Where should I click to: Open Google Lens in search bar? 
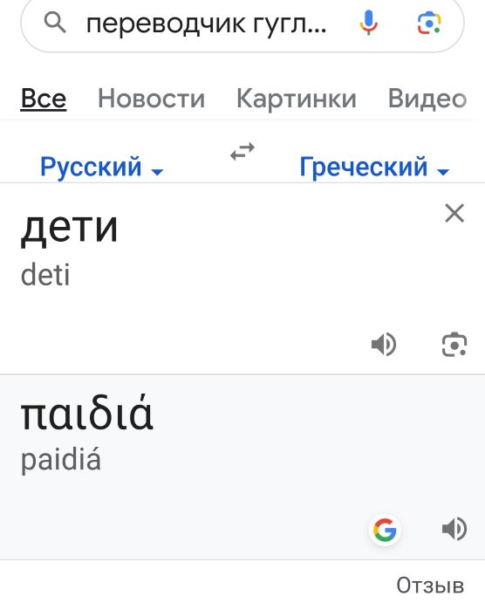429,23
